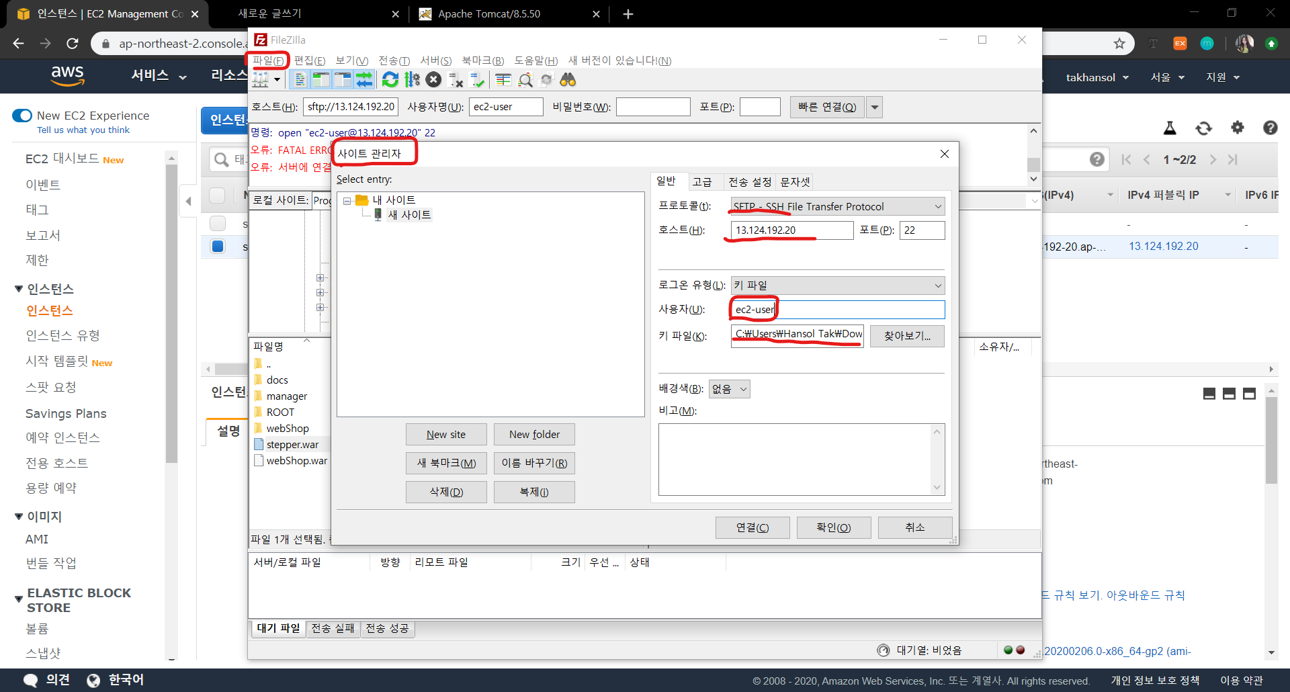Switch to 문자셋 tab
Image resolution: width=1290 pixels, height=692 pixels.
click(x=795, y=182)
